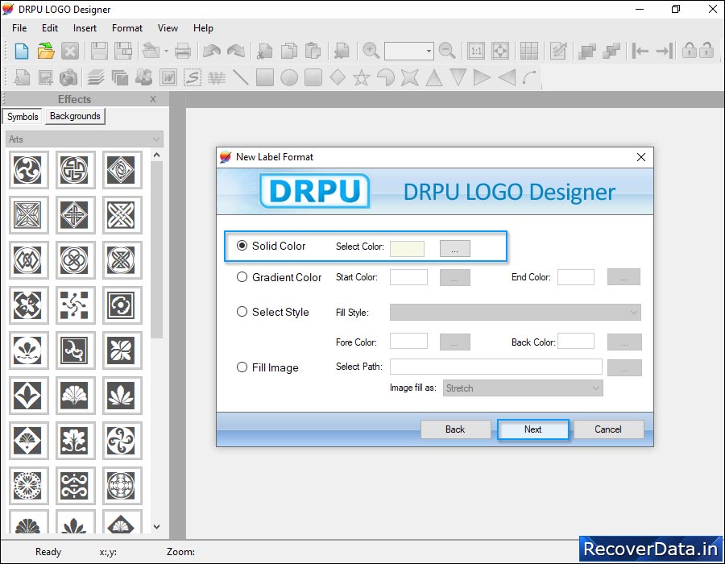Select the Solid Color radio button
This screenshot has width=725, height=564.
[x=242, y=246]
